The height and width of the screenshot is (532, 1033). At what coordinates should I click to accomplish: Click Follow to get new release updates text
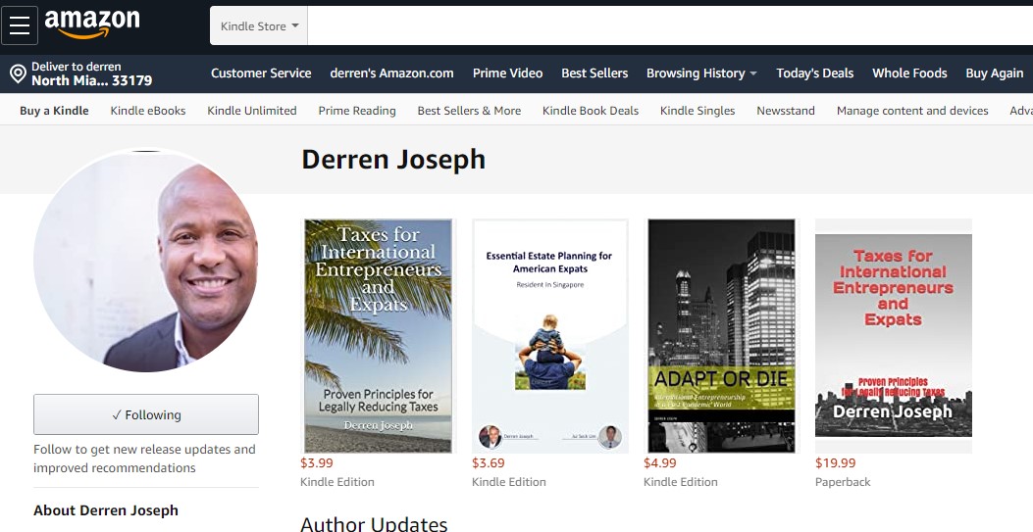coord(144,459)
